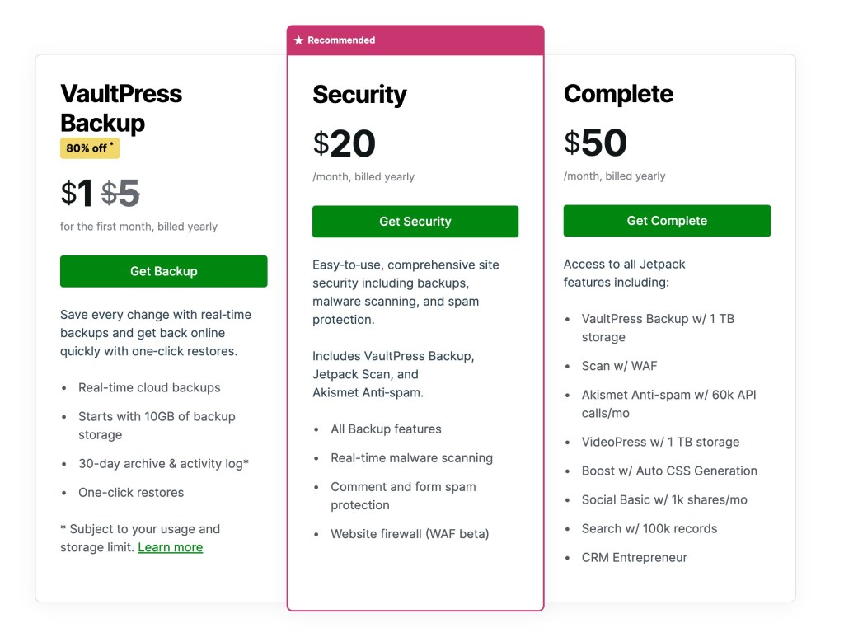Viewport: 844px width, 637px height.
Task: Click the Recommended banner label
Action: tap(341, 40)
